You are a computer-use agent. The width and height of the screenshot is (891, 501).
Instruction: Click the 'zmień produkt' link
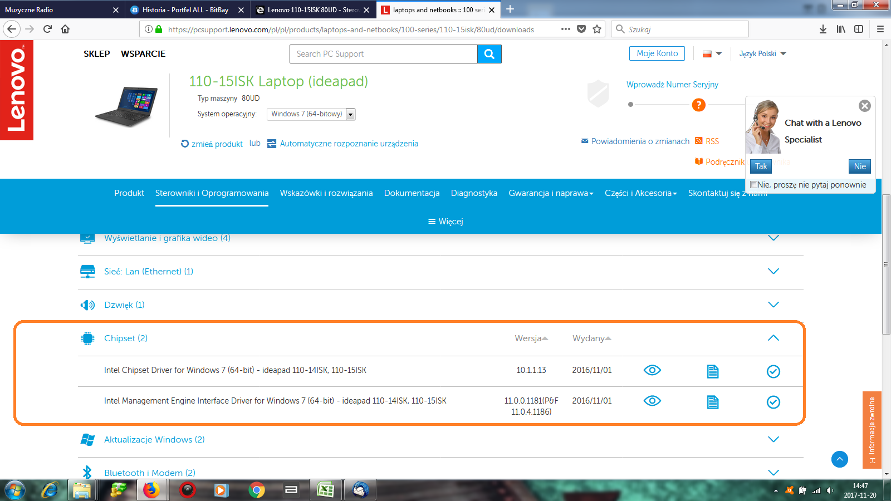point(217,144)
